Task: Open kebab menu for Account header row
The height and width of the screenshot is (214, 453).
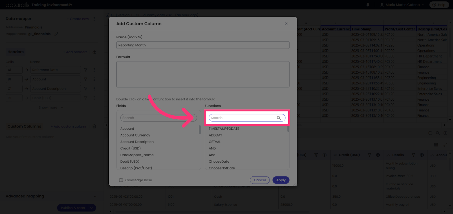Action: pyautogui.click(x=94, y=79)
